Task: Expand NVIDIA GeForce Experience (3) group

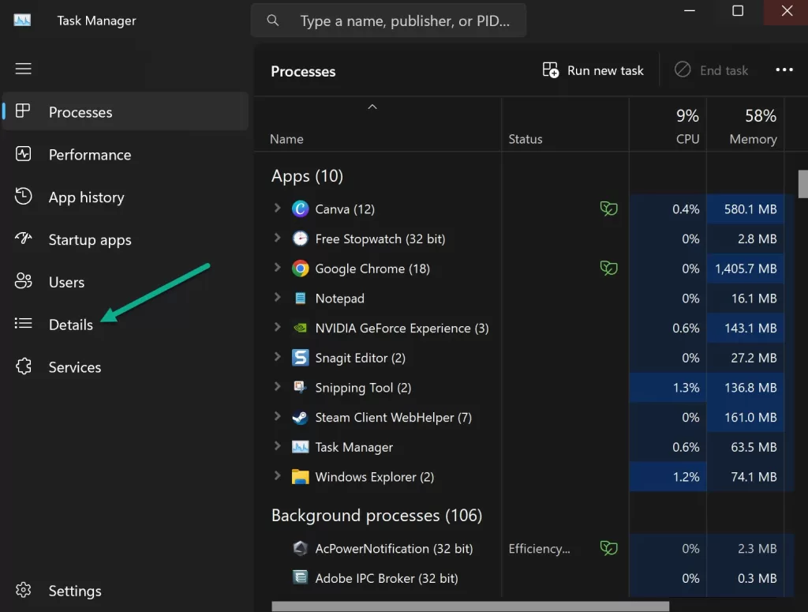Action: [277, 327]
